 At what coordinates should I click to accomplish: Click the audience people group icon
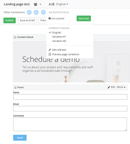[35, 4]
